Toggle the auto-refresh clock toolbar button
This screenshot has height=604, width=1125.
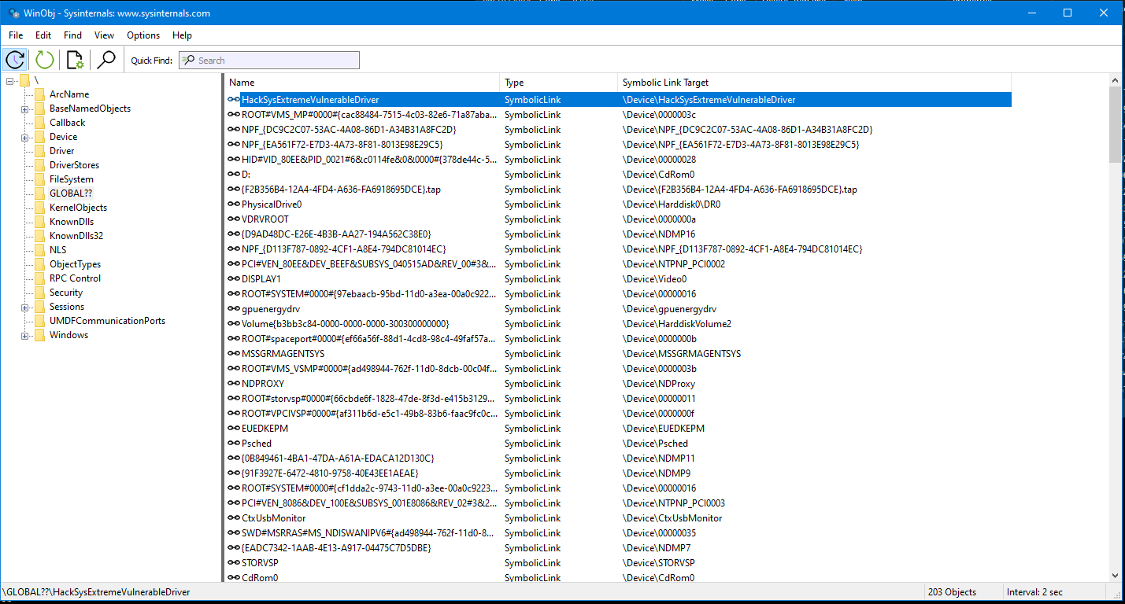(16, 60)
